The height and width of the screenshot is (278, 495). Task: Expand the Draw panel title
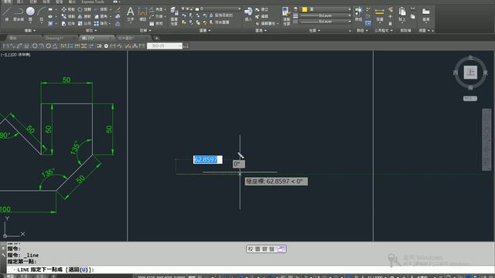30,31
